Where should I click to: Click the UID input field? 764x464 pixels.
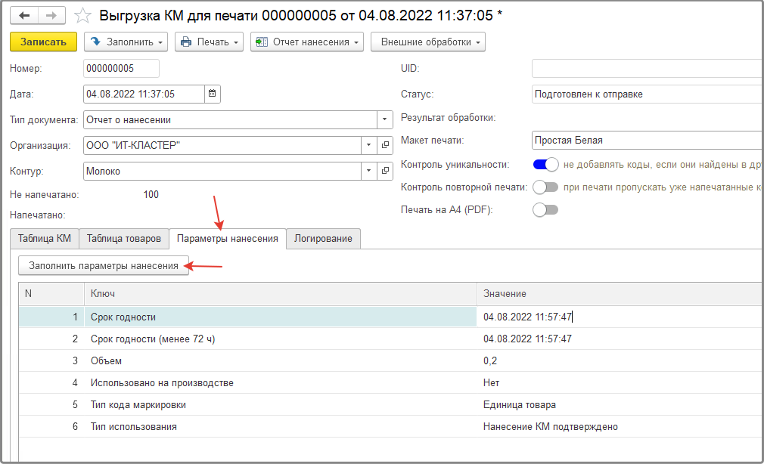[647, 68]
